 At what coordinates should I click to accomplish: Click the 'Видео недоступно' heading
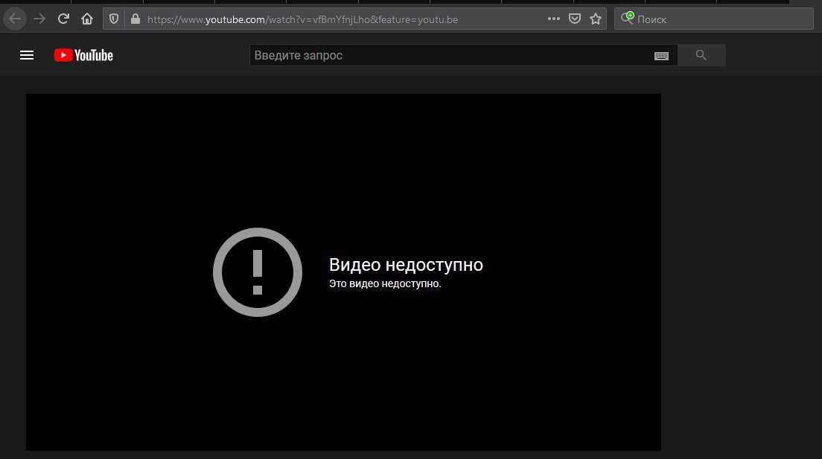(x=406, y=265)
